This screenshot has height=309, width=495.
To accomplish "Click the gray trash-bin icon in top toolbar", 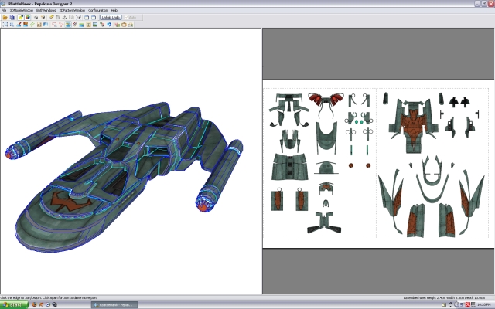I will [x=58, y=17].
